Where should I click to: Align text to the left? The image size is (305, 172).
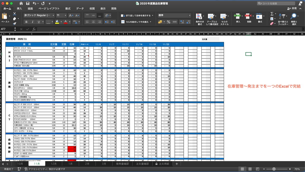(x=87, y=22)
